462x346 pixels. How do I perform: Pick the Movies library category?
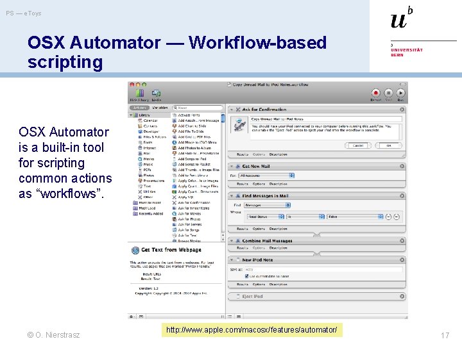(x=146, y=159)
